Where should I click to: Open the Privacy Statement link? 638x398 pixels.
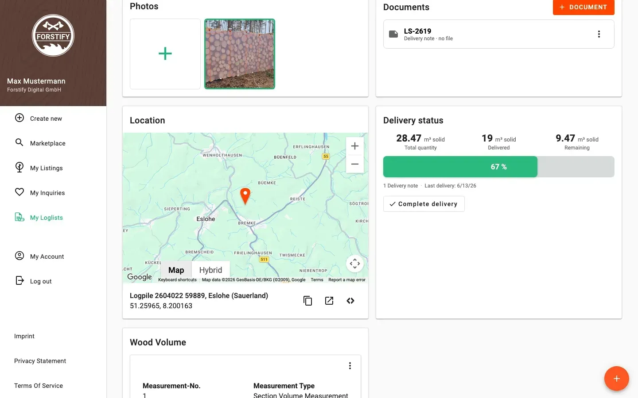[x=40, y=361]
